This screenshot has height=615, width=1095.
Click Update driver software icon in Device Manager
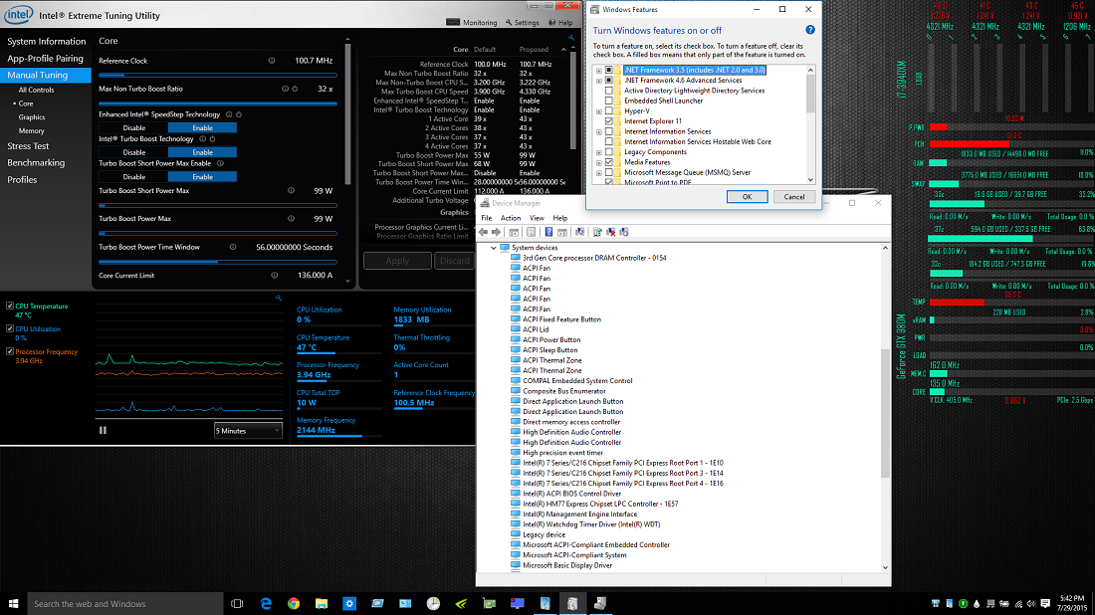[x=597, y=232]
